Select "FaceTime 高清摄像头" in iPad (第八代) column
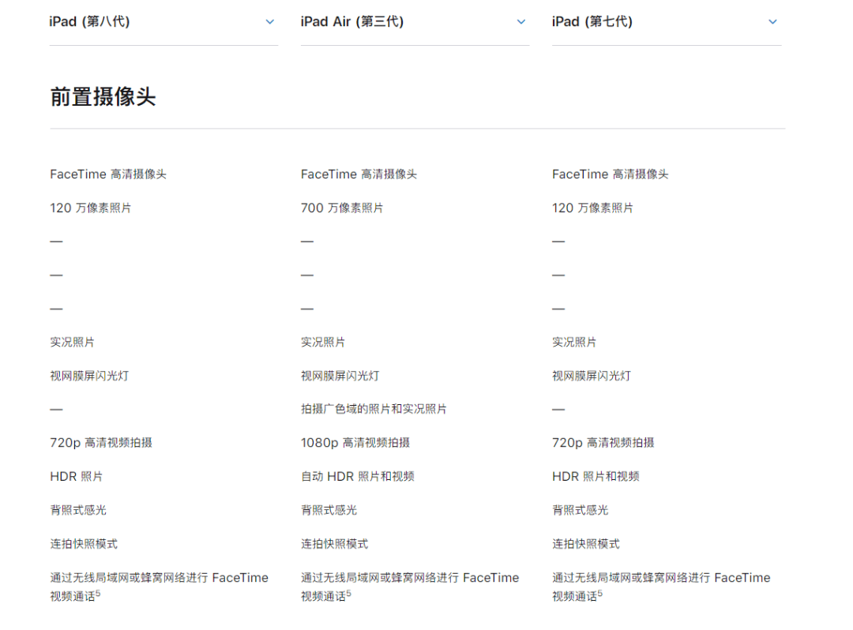The image size is (853, 630). click(x=108, y=174)
